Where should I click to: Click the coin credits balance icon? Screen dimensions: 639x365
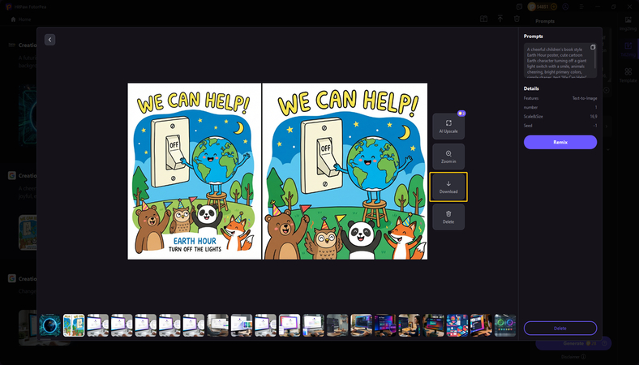(x=534, y=6)
